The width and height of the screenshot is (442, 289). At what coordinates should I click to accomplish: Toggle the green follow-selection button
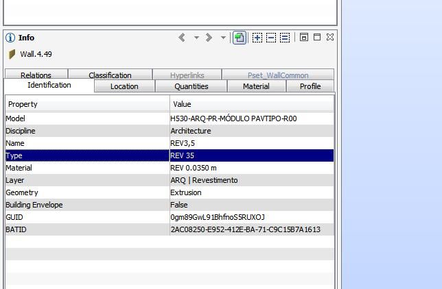[x=240, y=38]
